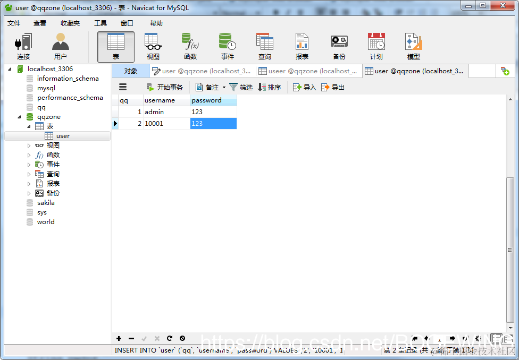Refresh the table with the refresh icon
Screen dimensions: 519x360
pos(170,338)
